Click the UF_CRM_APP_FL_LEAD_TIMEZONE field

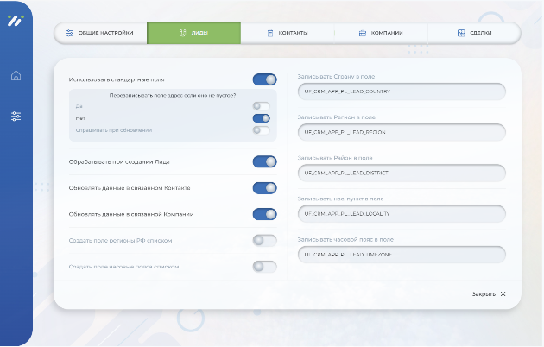coord(398,254)
